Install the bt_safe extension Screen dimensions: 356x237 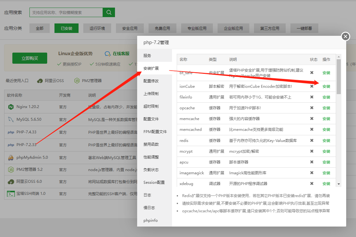(x=326, y=73)
